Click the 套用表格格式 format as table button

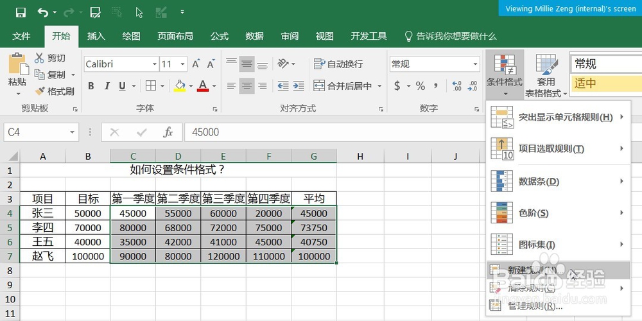(x=546, y=74)
